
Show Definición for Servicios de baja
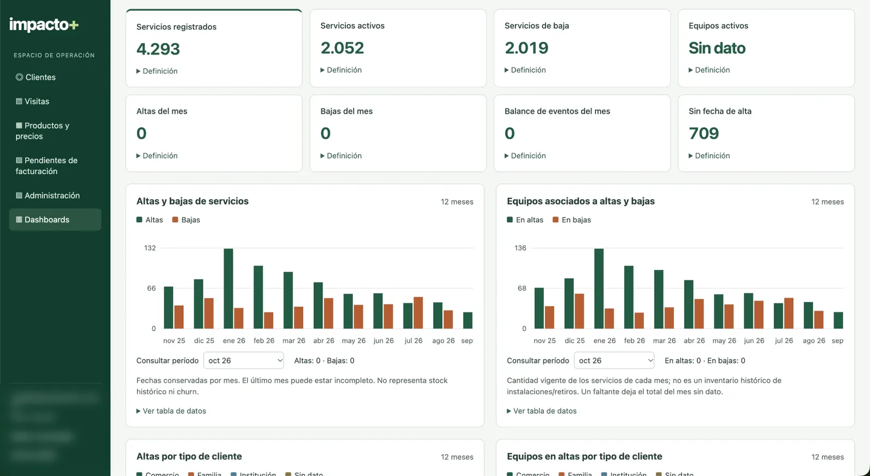(x=525, y=70)
